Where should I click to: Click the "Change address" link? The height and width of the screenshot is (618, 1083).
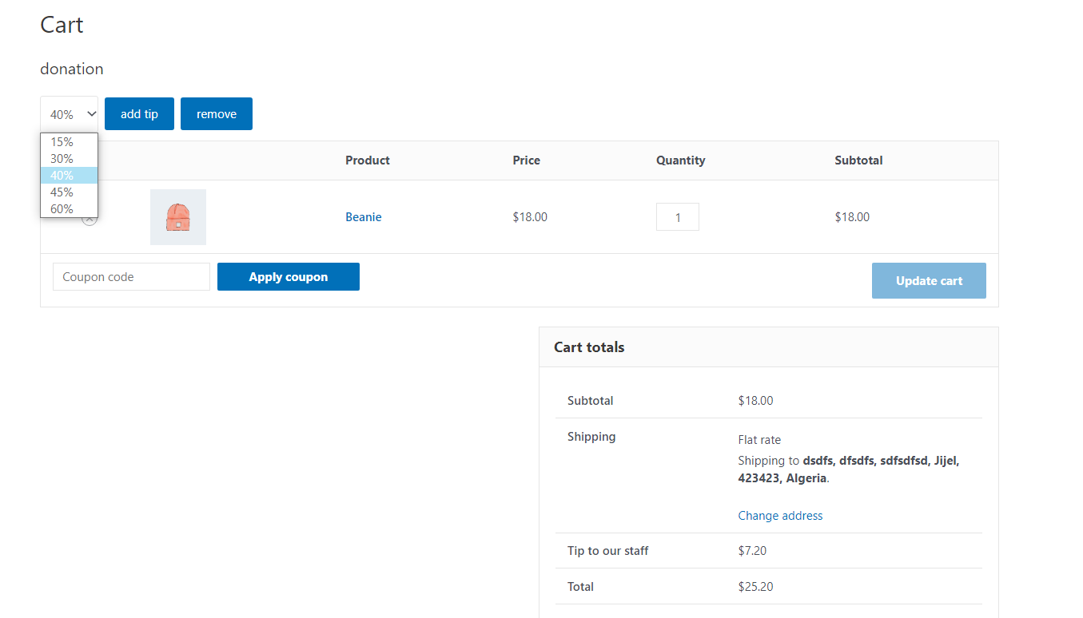click(x=780, y=515)
